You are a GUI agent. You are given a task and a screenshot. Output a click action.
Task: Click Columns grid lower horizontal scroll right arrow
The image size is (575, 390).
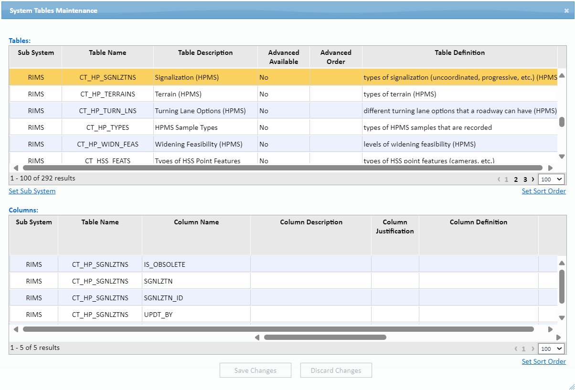[559, 337]
